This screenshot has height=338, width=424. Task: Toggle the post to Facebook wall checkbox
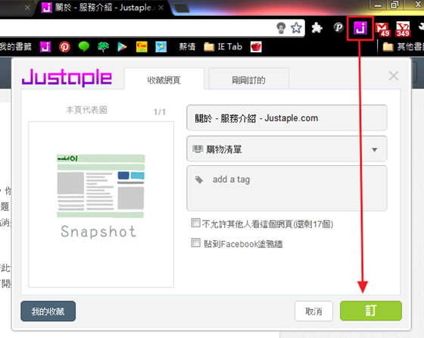pyautogui.click(x=196, y=243)
